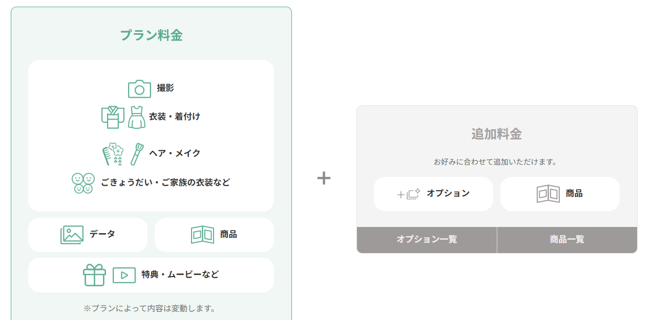The image size is (654, 320).
Task: Click the プラン料金 heading
Action: [x=151, y=35]
